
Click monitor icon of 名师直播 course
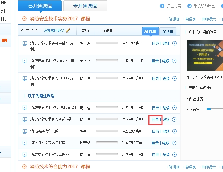(25, 108)
